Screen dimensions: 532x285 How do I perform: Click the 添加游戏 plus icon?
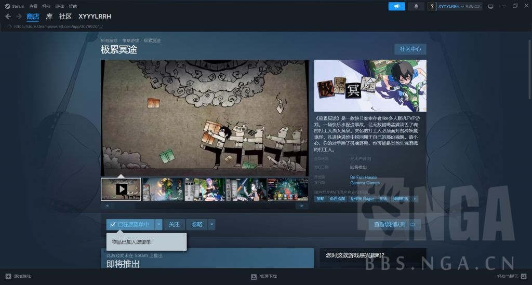click(x=8, y=277)
